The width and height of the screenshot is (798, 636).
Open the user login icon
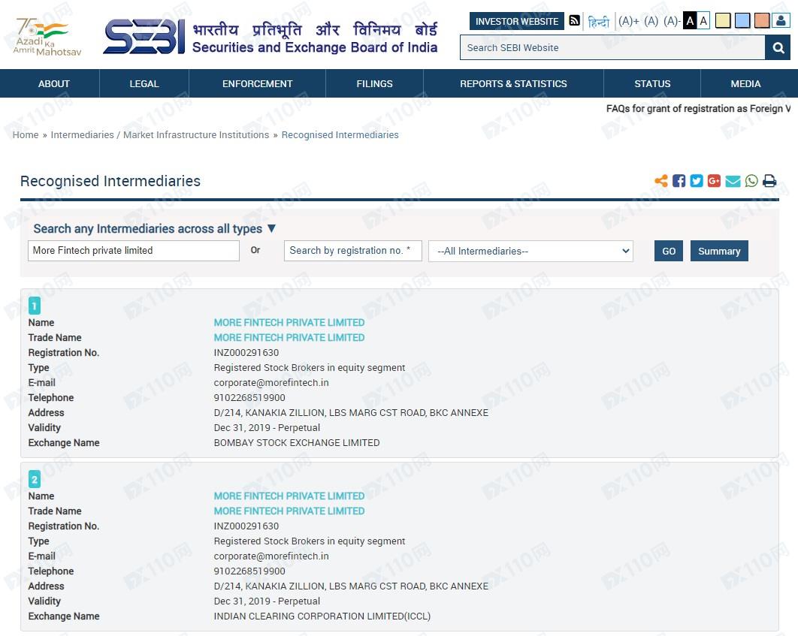coord(781,21)
